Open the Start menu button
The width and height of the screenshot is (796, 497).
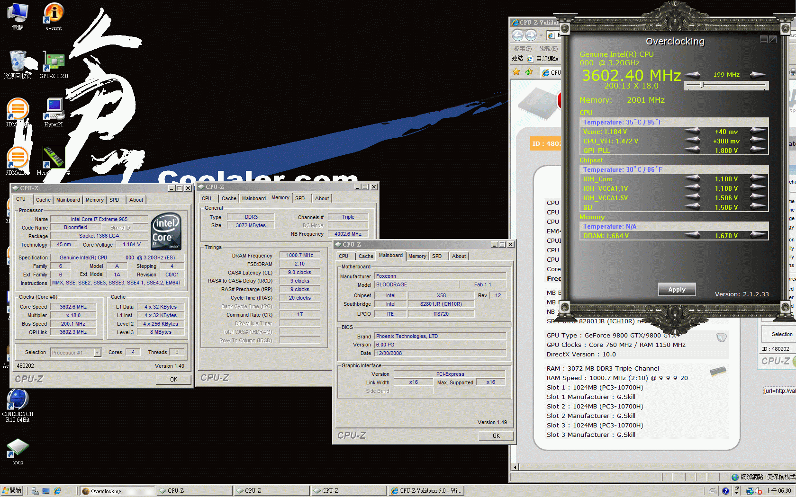point(11,491)
